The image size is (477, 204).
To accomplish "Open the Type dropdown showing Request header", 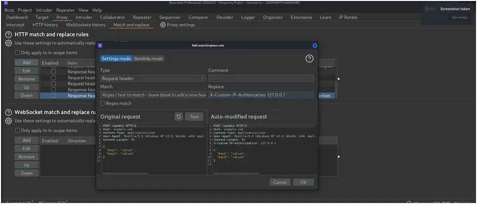I will (153, 78).
